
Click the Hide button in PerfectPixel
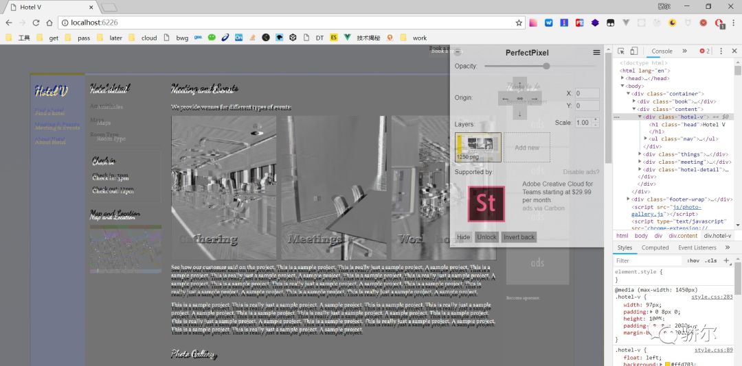pos(463,237)
